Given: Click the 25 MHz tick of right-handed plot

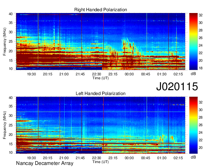Looking at the screenshot, I should click(x=11, y=41).
